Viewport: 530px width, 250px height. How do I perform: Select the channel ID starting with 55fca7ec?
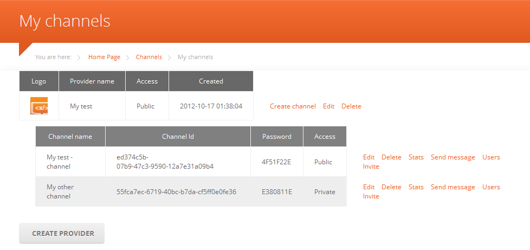pyautogui.click(x=176, y=192)
